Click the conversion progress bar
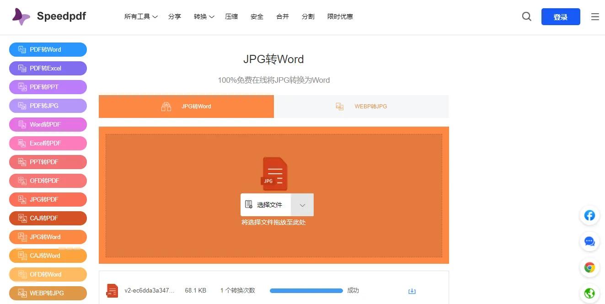 [306, 291]
